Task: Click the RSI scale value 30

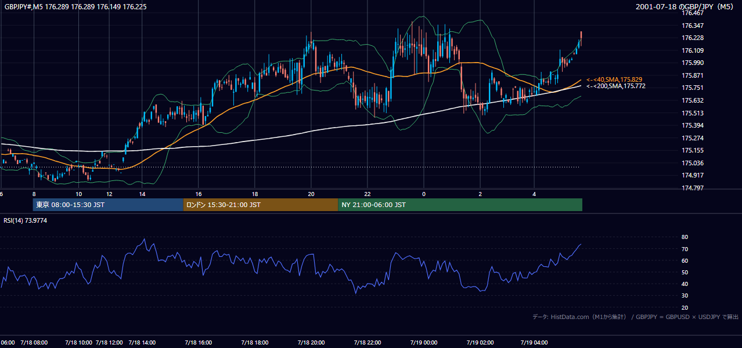Action: 685,296
